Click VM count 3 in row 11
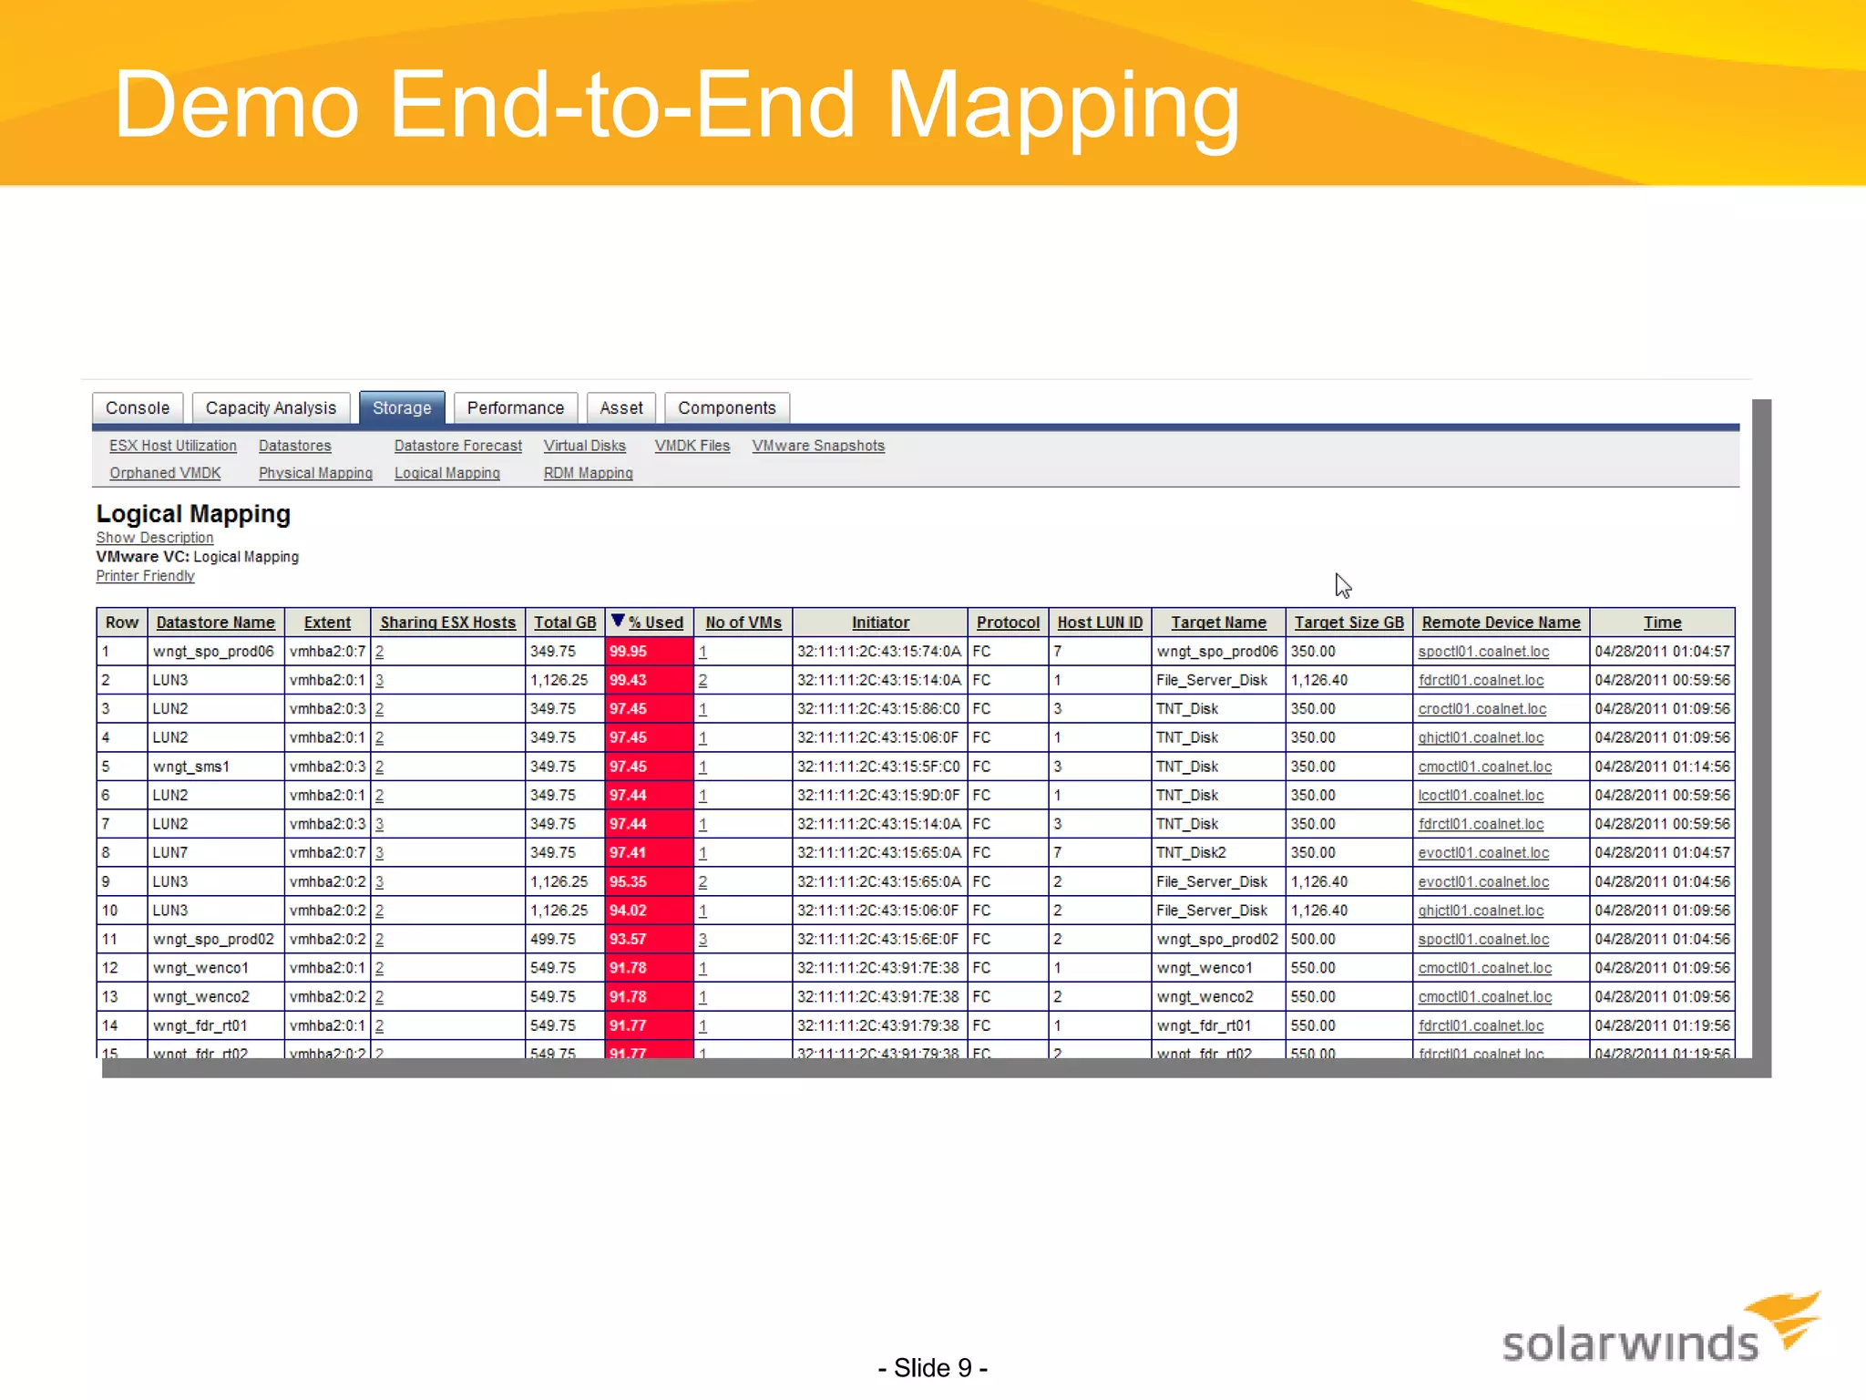This screenshot has height=1400, width=1866. click(x=702, y=940)
